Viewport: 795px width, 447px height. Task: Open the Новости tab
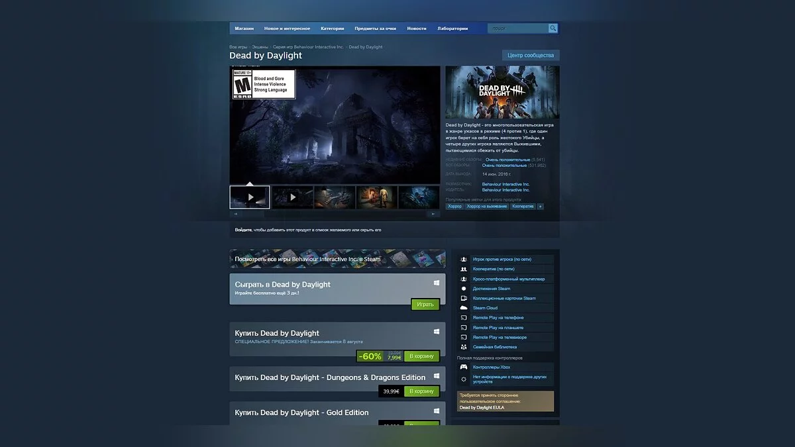[x=417, y=28]
